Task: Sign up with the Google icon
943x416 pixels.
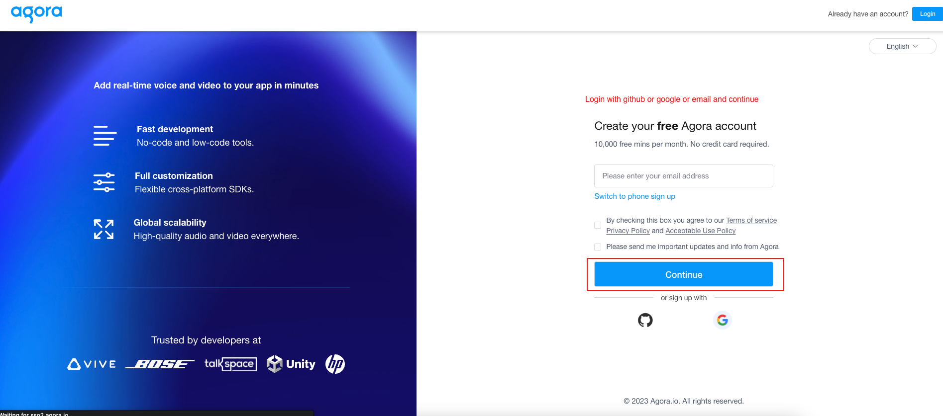Action: [x=722, y=320]
